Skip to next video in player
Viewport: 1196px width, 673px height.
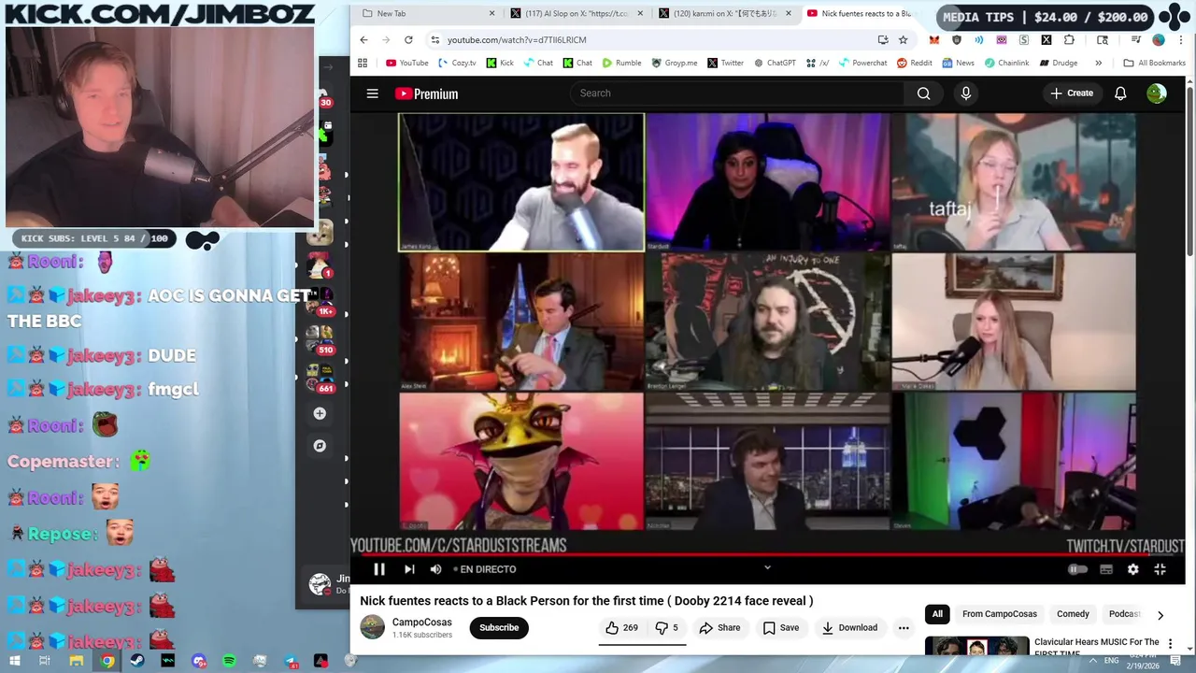[x=408, y=569]
